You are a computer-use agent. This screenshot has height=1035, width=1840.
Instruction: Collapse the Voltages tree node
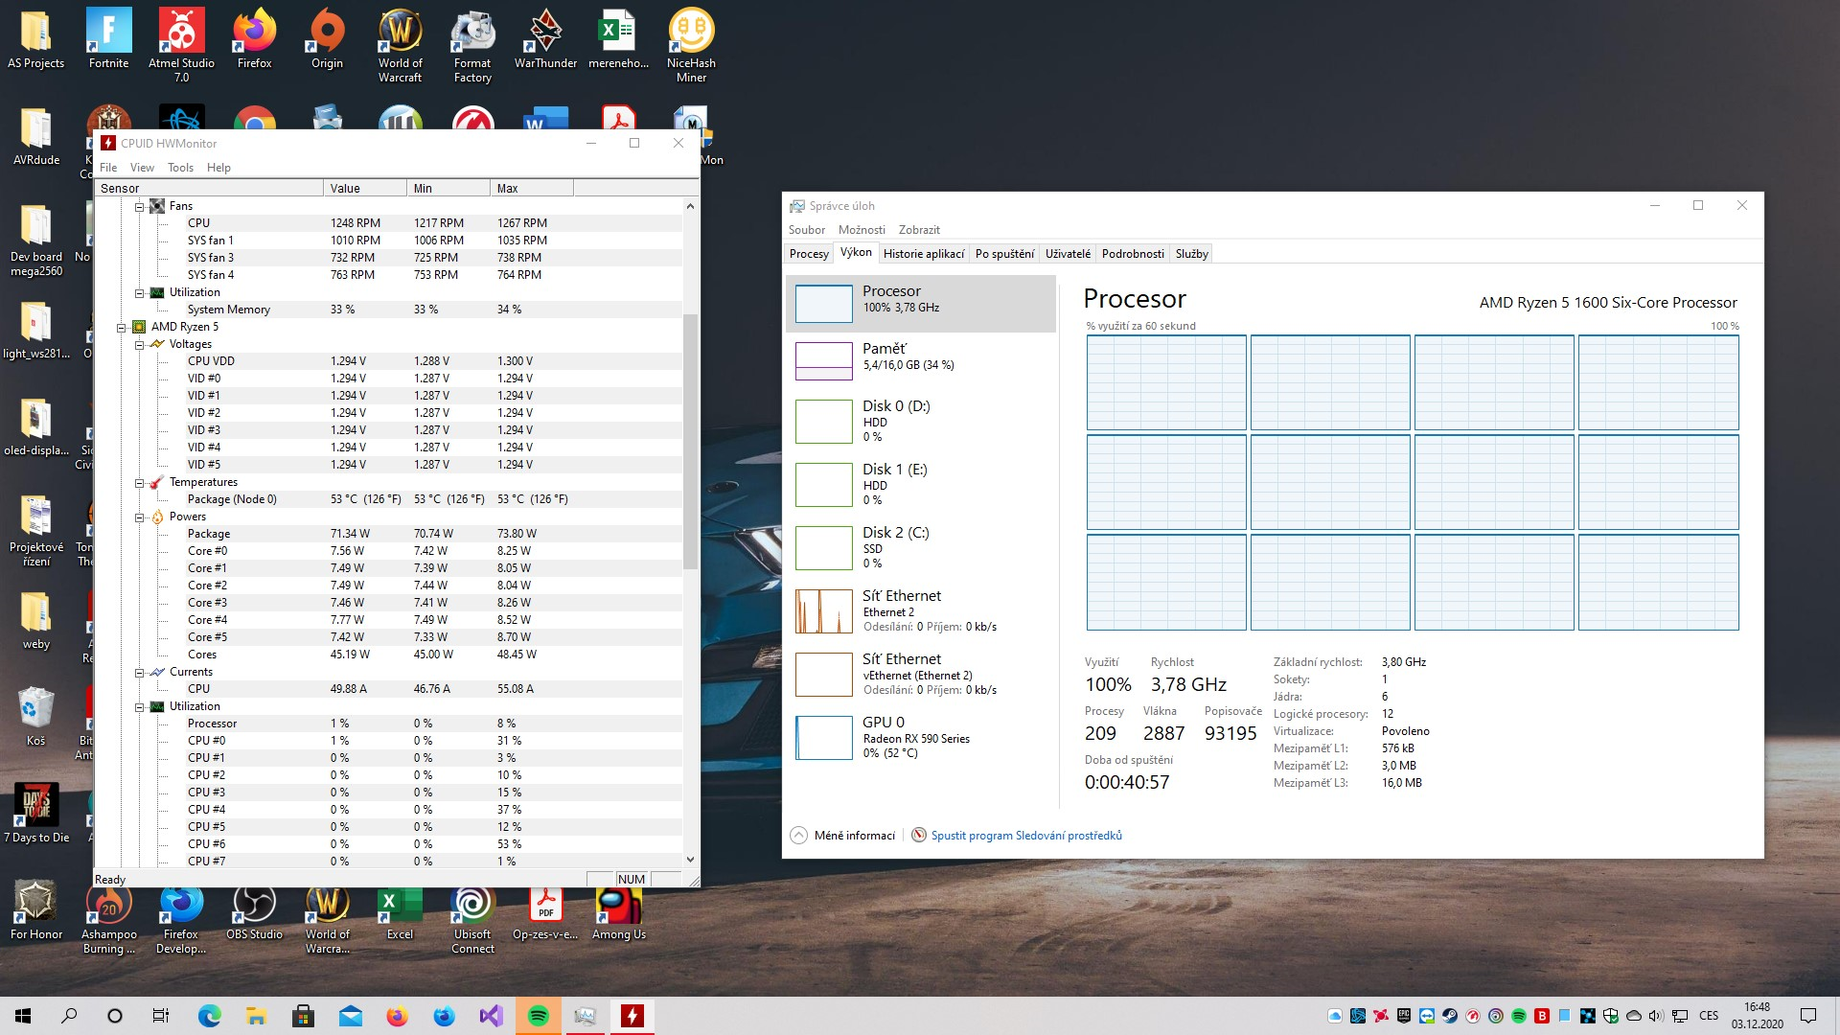(x=140, y=344)
